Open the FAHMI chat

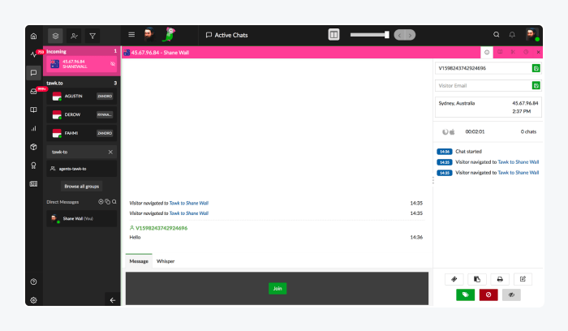[81, 133]
